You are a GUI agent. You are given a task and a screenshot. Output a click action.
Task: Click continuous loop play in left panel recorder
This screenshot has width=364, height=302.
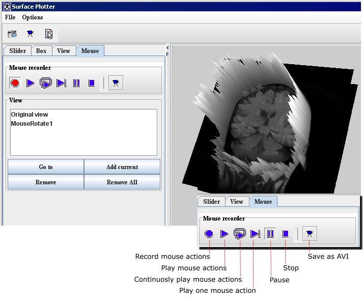click(46, 83)
